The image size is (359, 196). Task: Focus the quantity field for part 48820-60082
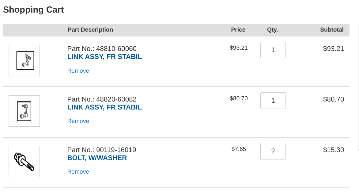point(273,101)
